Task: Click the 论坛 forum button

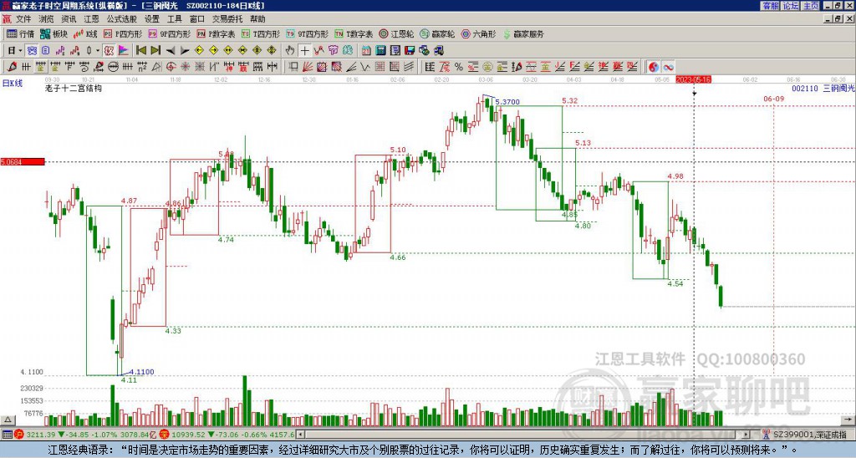Action: [x=790, y=6]
